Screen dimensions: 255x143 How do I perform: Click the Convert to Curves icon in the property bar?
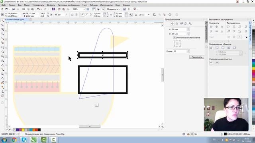[170, 15]
